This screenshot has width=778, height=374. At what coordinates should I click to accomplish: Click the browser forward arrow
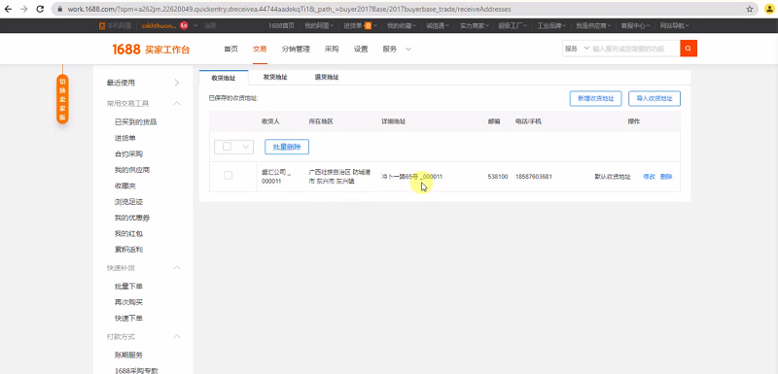pyautogui.click(x=23, y=9)
